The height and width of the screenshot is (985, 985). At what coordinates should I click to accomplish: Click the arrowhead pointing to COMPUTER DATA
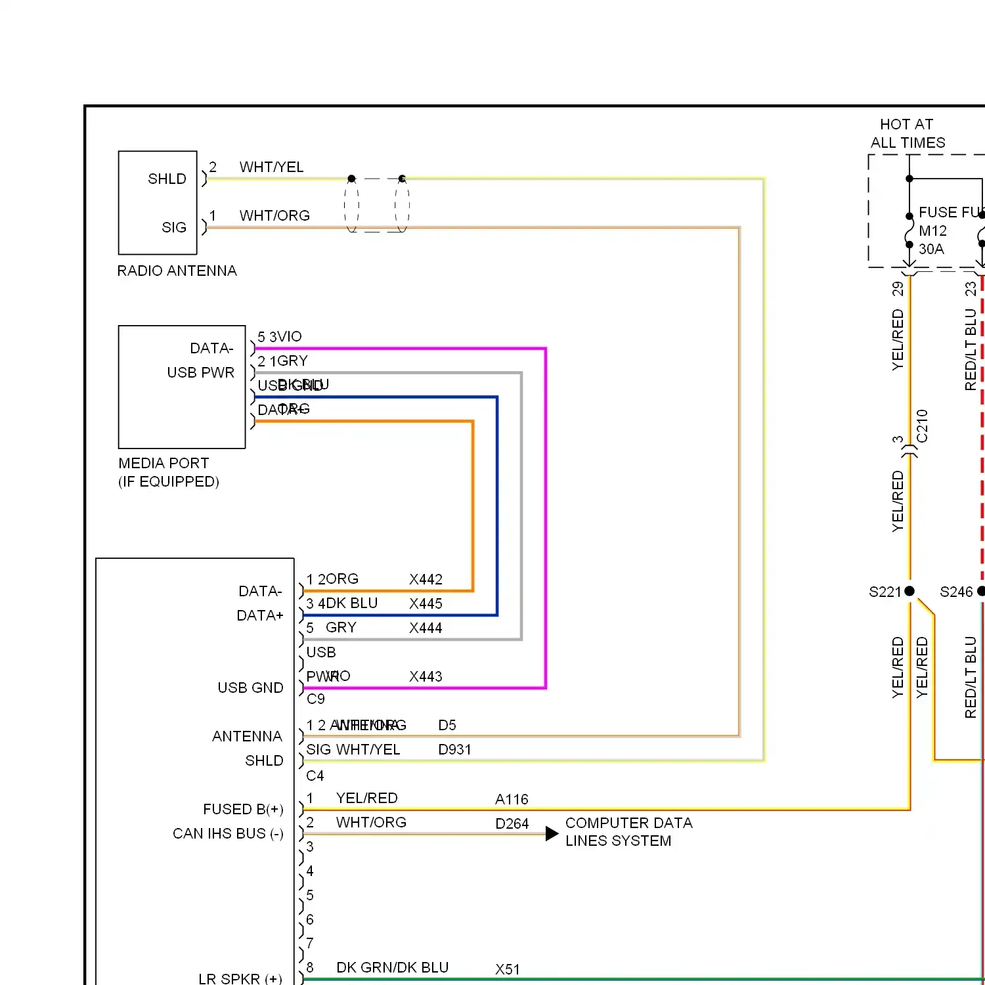click(x=552, y=834)
